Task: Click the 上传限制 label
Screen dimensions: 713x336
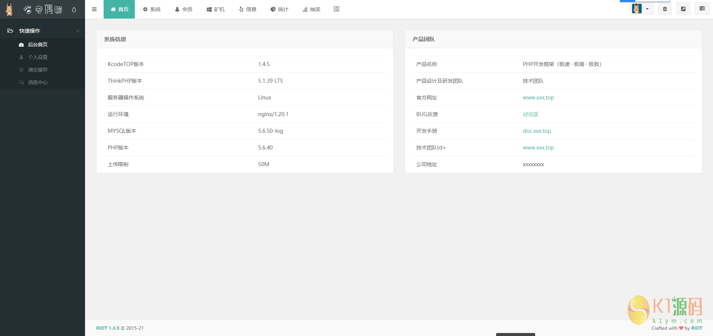Action: pyautogui.click(x=118, y=164)
